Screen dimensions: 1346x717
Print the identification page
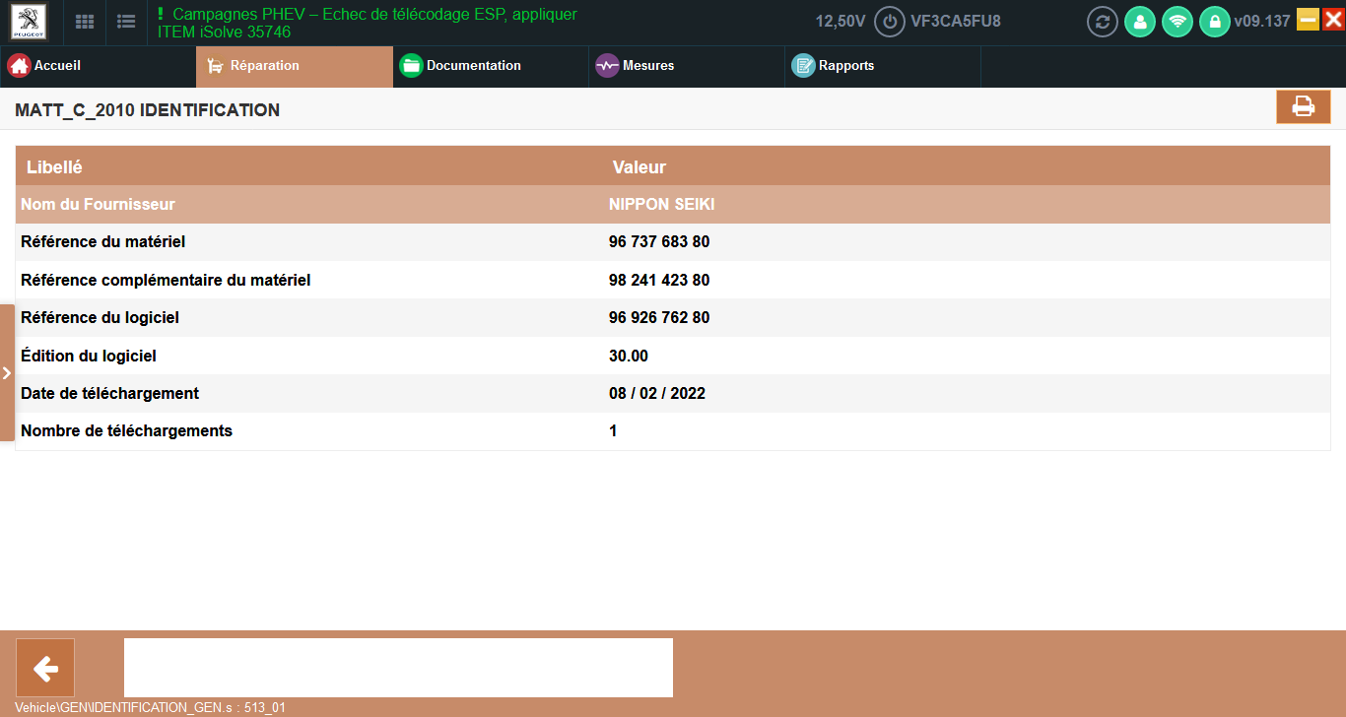tap(1303, 107)
